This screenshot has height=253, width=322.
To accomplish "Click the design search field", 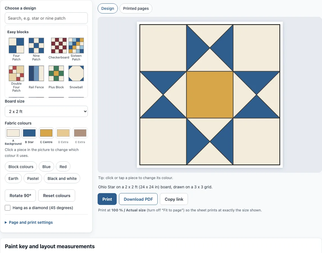I will click(x=46, y=18).
